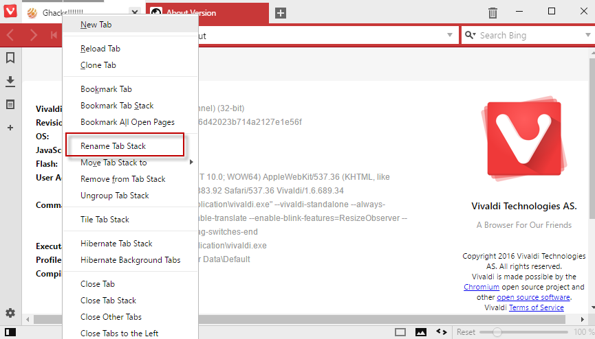The image size is (595, 339).
Task: Expand Move Tab Stack to submenu
Action: tap(130, 163)
